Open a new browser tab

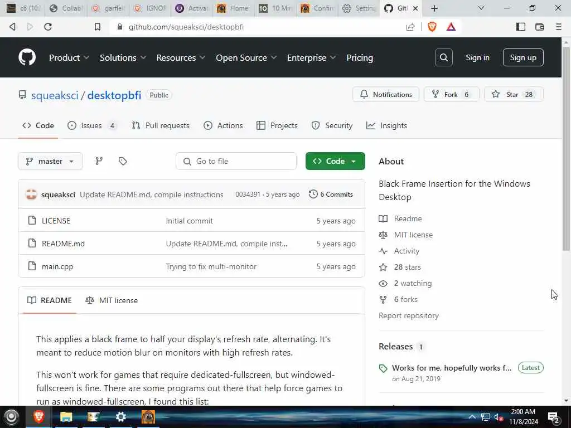434,8
